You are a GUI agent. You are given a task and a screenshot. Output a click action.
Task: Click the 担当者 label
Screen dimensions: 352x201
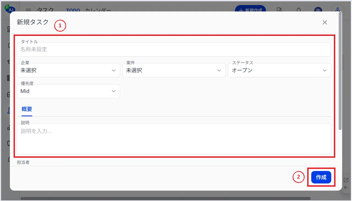pyautogui.click(x=23, y=162)
